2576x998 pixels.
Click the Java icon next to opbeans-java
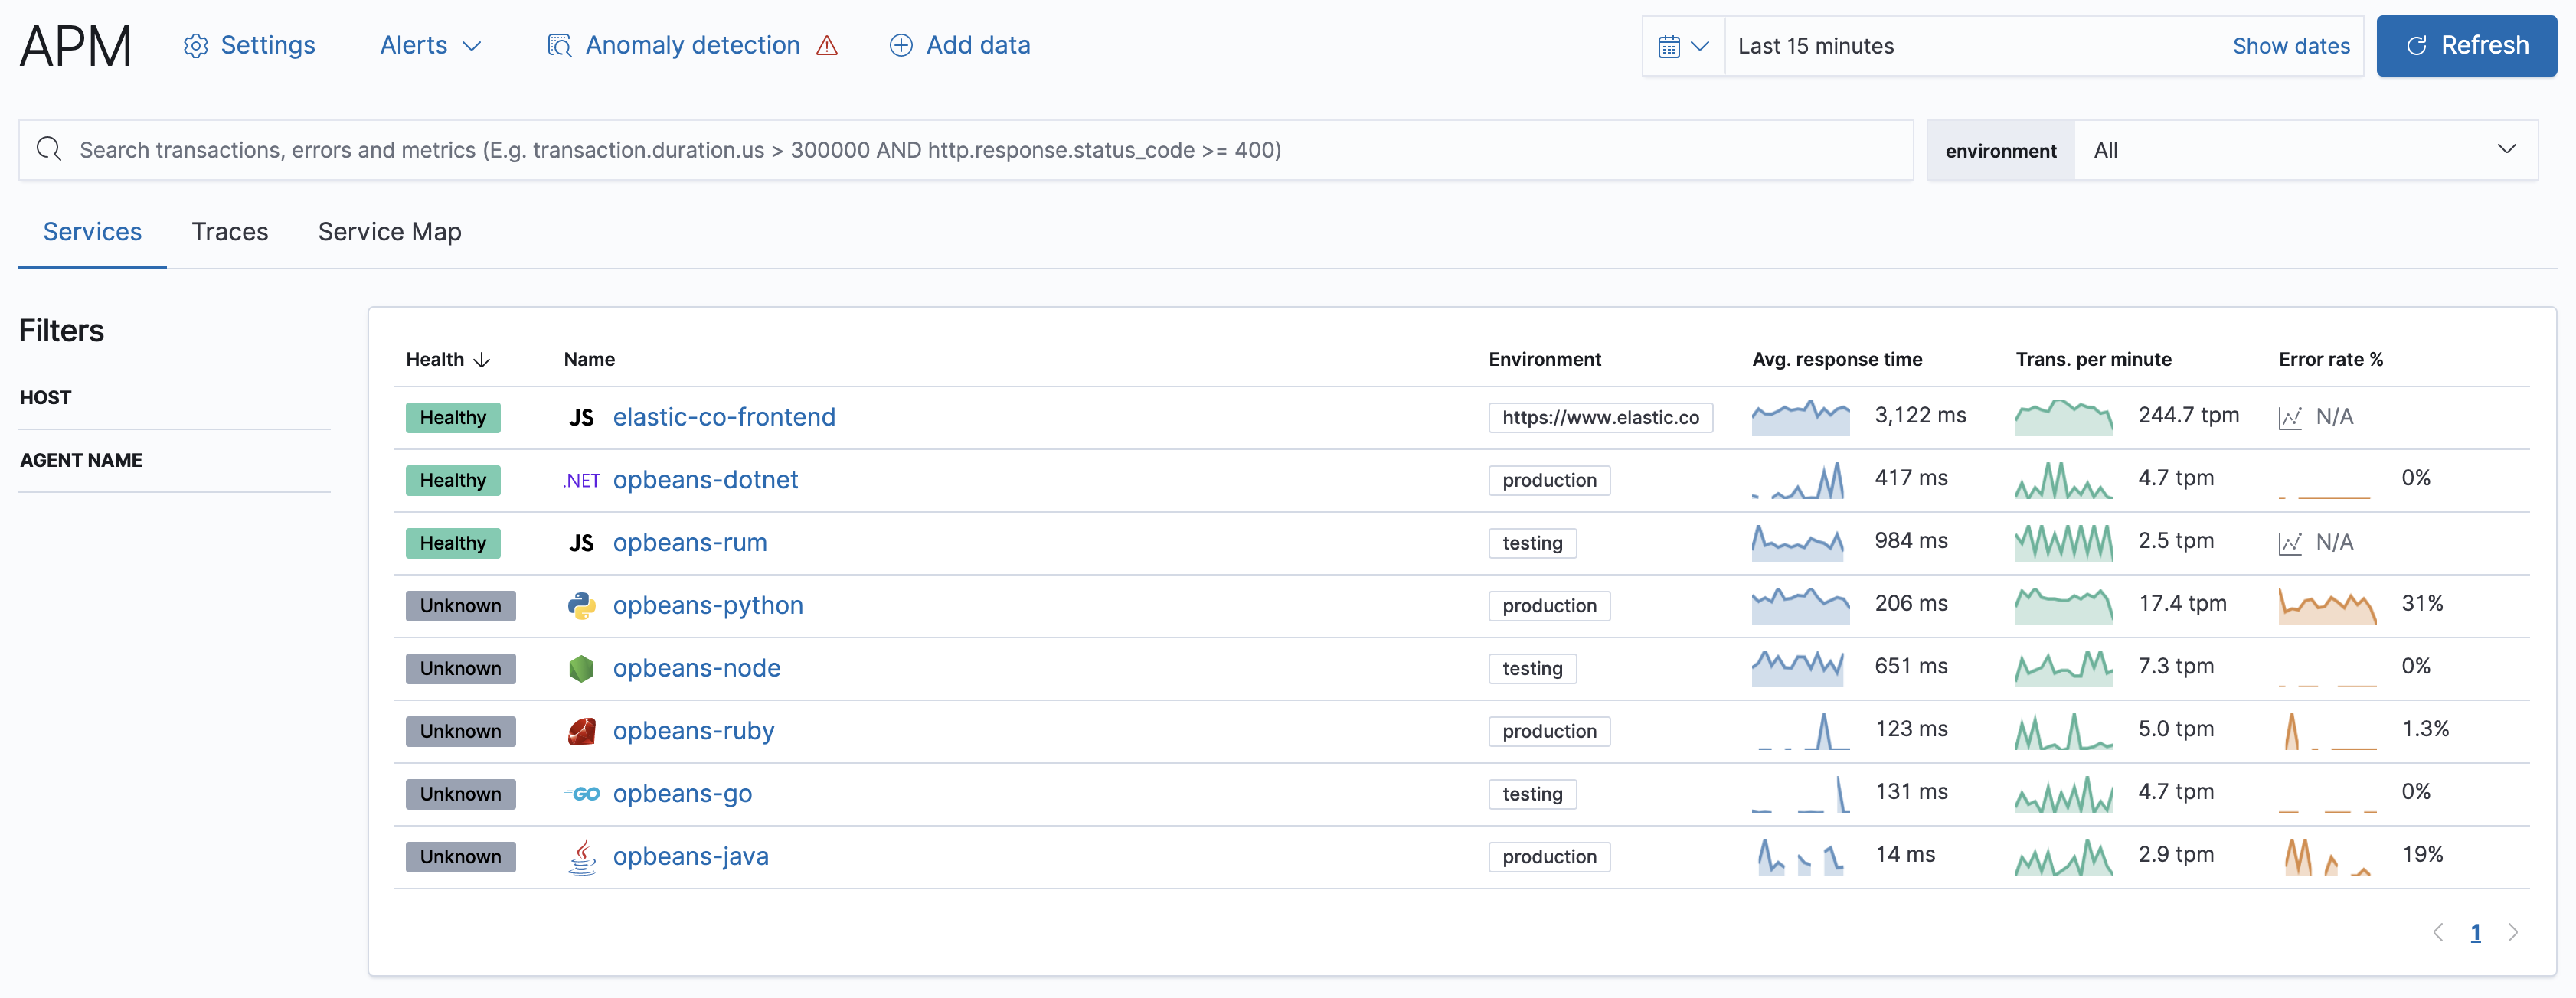click(582, 856)
